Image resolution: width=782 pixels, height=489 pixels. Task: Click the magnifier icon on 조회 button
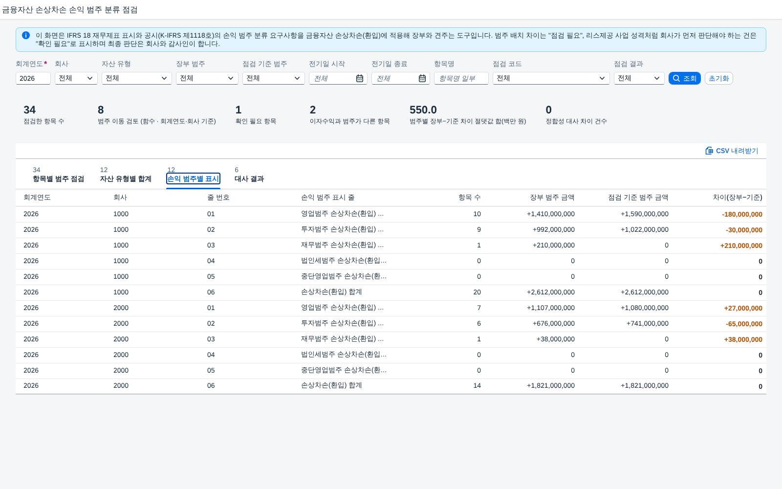point(676,78)
